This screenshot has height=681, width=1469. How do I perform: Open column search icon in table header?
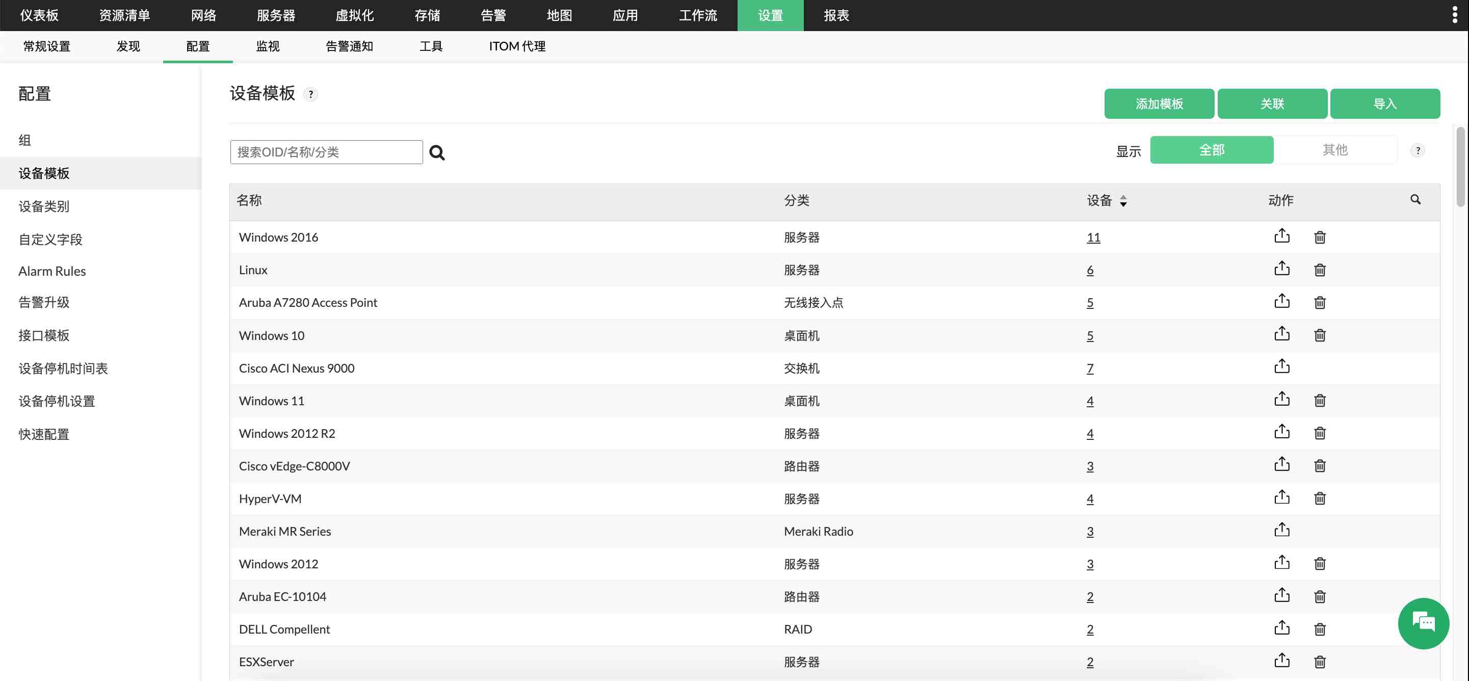point(1415,200)
